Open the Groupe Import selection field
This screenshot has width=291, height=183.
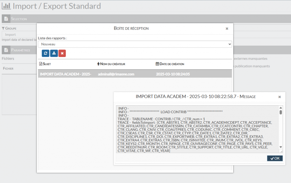point(19,35)
